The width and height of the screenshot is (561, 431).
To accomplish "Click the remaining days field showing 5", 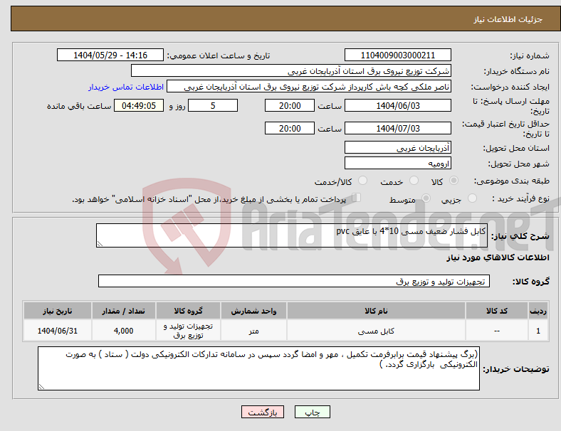I will (213, 106).
